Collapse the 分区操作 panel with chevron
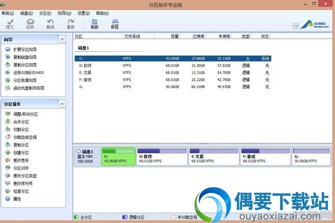Viewport: 335px width, 223px height. [62, 104]
